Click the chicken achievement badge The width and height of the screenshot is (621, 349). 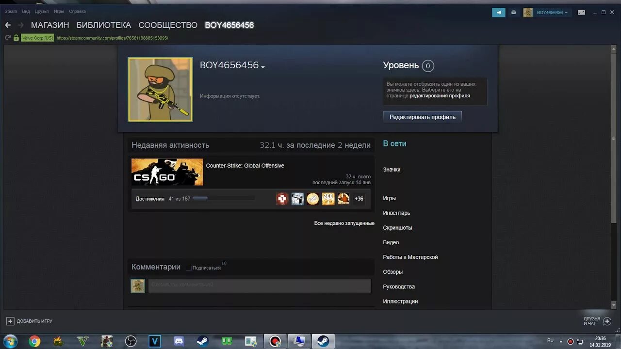click(343, 199)
